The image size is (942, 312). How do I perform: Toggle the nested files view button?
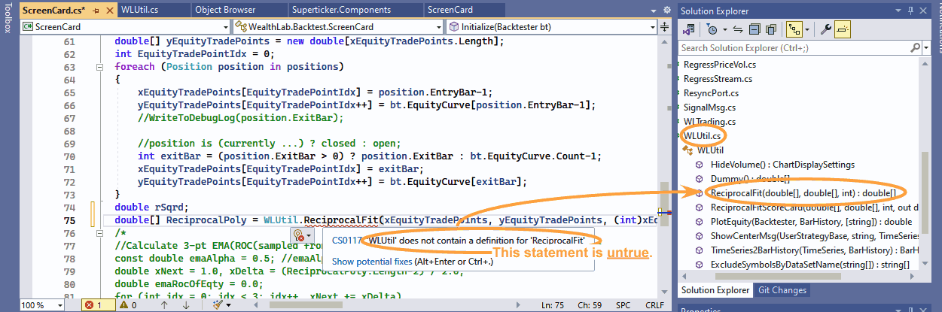pyautogui.click(x=794, y=29)
